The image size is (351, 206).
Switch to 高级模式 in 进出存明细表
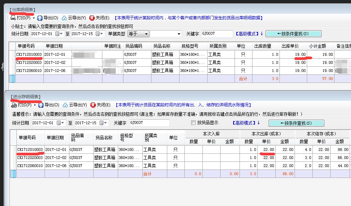point(245,123)
